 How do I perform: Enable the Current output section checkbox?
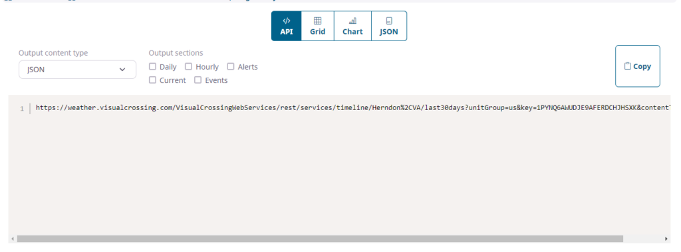click(x=152, y=80)
